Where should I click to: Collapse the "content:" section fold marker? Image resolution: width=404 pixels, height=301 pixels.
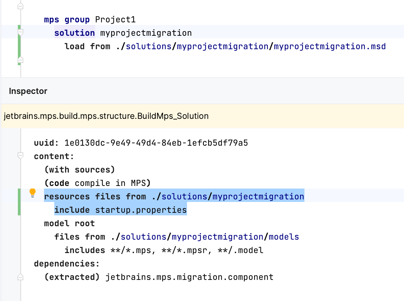20,156
